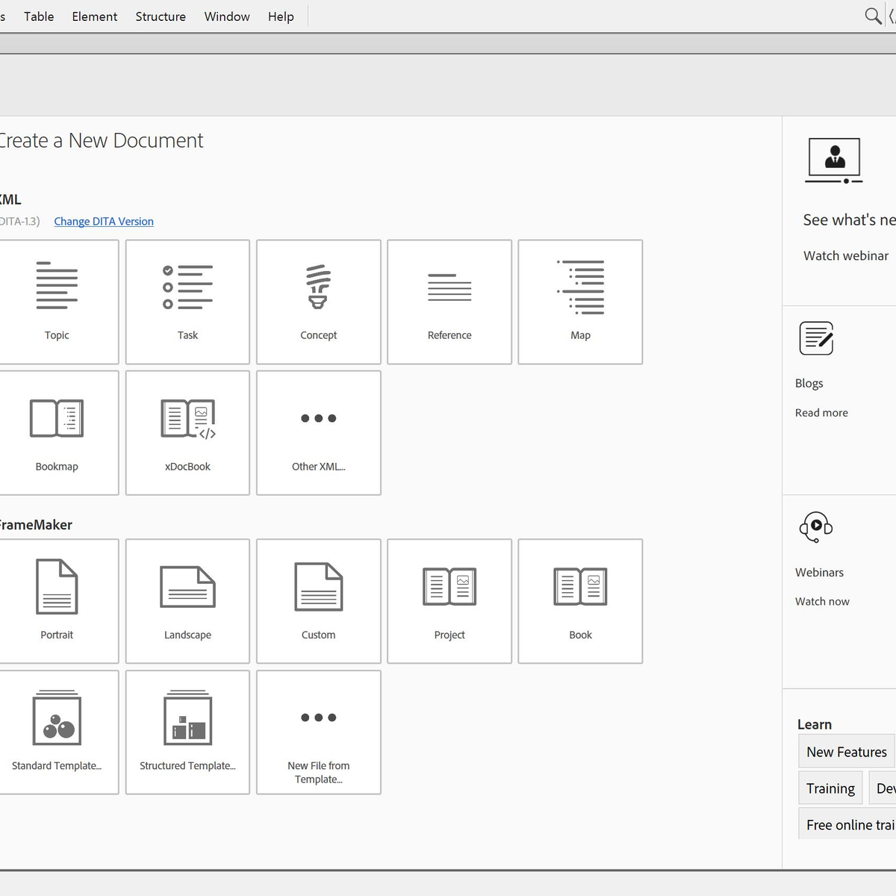Click the Webinars heading text
Screen dimensions: 896x896
click(819, 573)
